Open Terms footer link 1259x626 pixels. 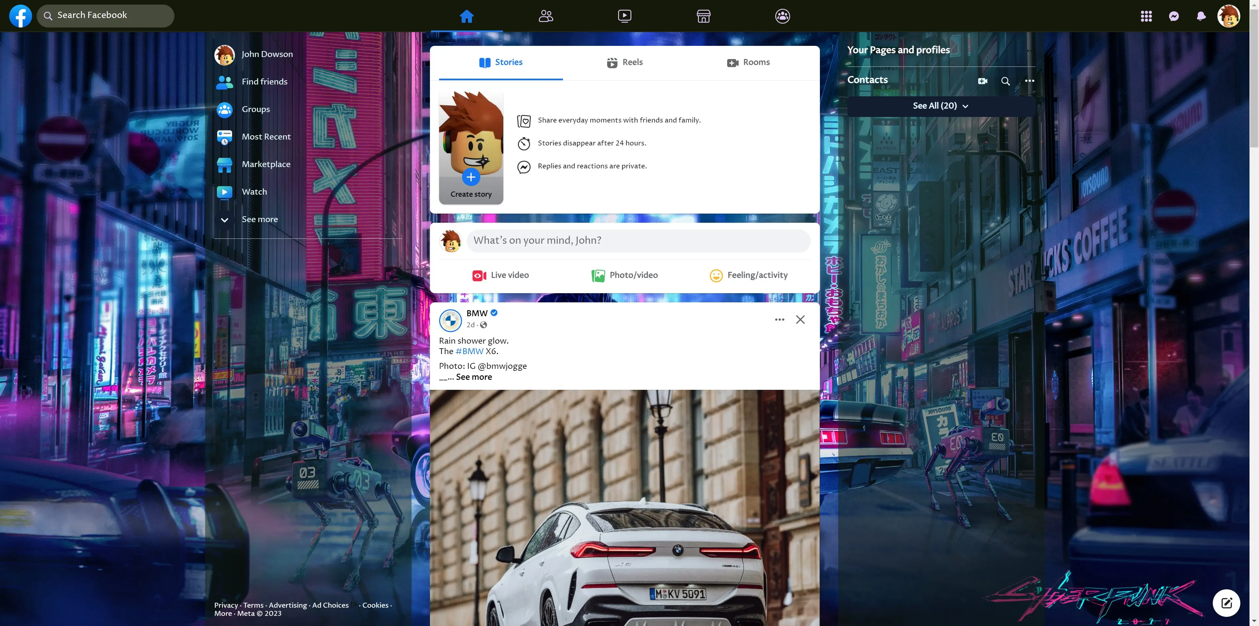point(253,605)
